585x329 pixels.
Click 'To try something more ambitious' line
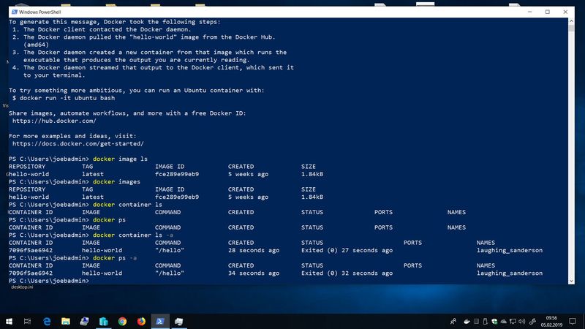[137, 90]
